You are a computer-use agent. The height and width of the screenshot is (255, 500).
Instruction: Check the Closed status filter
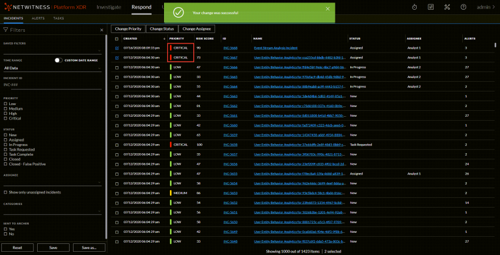5,159
